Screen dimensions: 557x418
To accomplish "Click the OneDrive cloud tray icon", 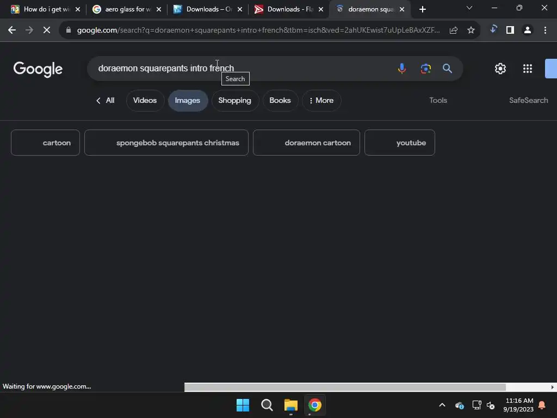I will point(459,405).
